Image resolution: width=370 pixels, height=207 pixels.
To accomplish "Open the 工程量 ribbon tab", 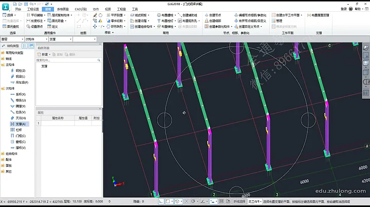I will coord(121,9).
